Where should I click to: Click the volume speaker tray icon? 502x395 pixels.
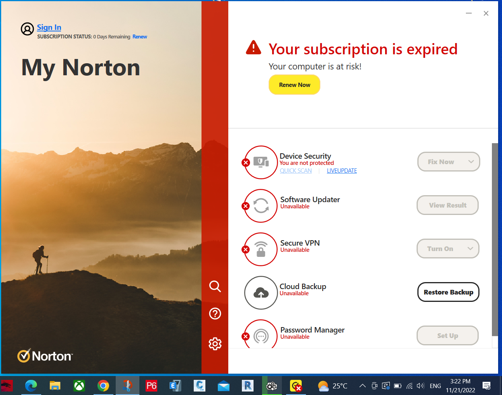point(420,386)
